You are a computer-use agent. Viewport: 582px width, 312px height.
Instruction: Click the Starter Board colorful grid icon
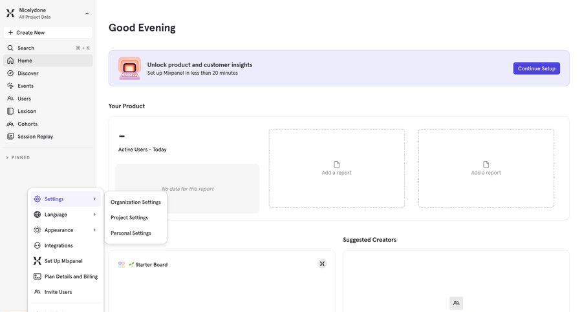point(122,264)
